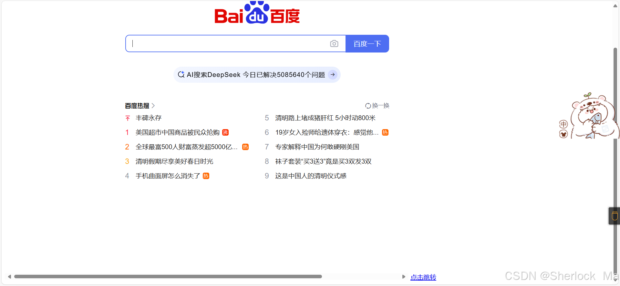This screenshot has width=620, height=286.
Task: Click rank number 8 in hot list
Action: [267, 161]
